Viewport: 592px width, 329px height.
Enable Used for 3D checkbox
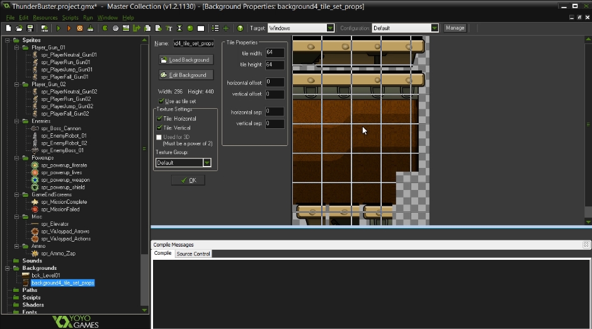[x=159, y=137]
